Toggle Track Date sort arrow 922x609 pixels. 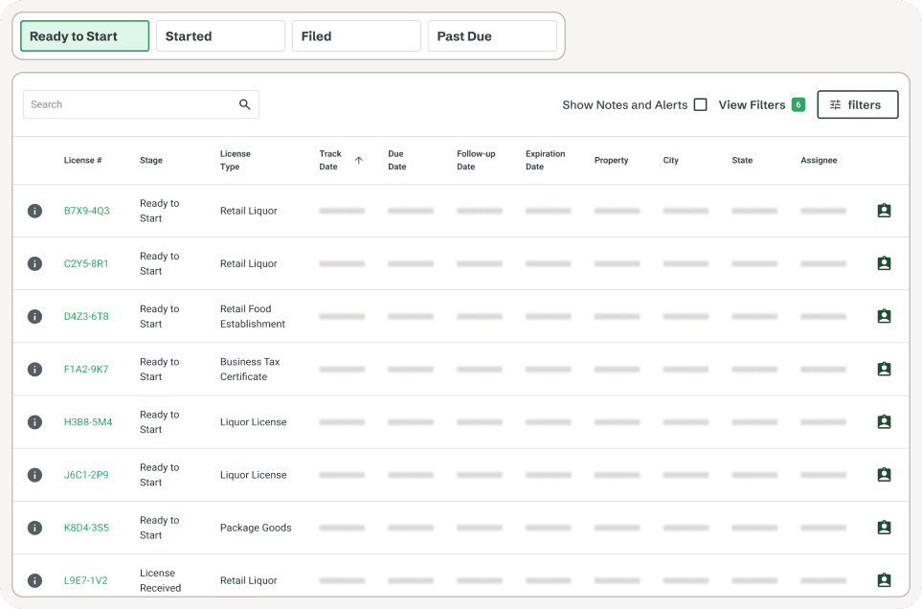click(359, 161)
